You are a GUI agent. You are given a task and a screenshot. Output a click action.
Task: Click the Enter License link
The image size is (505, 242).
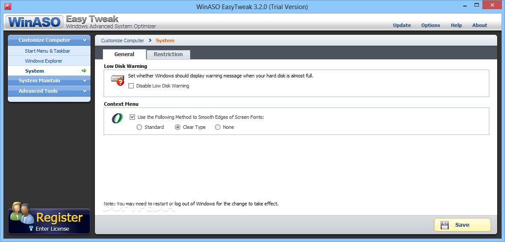point(52,229)
